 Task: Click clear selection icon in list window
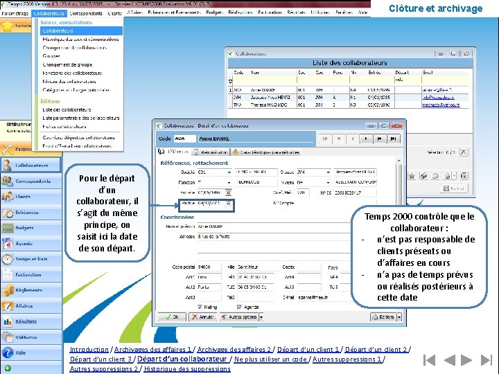coord(464,152)
